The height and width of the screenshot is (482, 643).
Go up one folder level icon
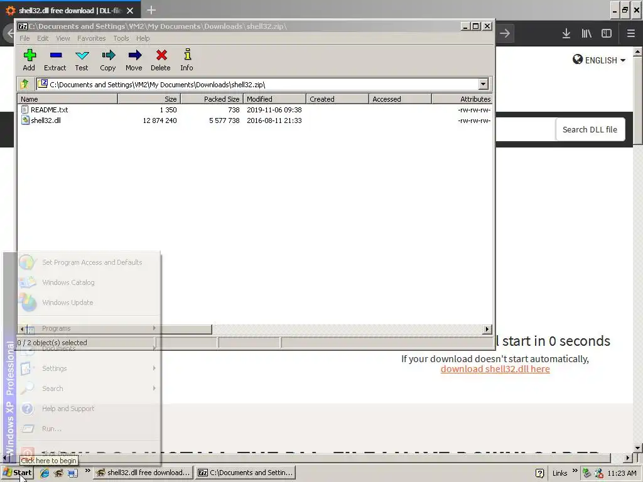click(24, 85)
